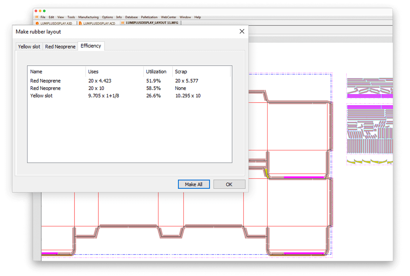The image size is (410, 276).
Task: Click the Scrap column header
Action: pyautogui.click(x=181, y=72)
